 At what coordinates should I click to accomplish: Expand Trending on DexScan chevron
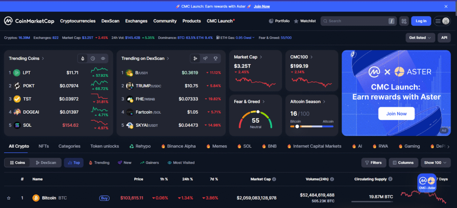[x=168, y=58]
